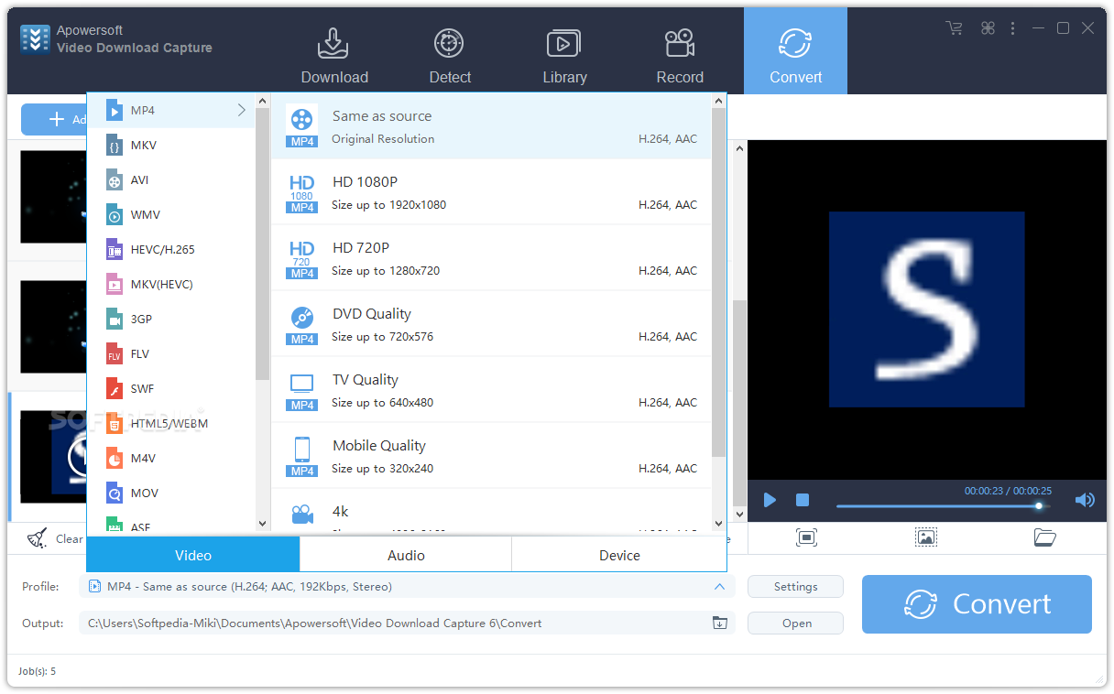Mute the preview volume
1114x694 pixels.
(x=1085, y=500)
